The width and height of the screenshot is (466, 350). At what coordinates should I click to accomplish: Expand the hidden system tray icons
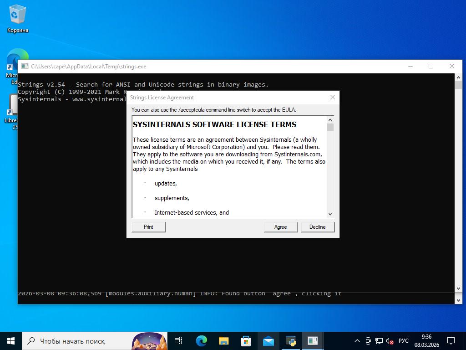click(x=357, y=341)
